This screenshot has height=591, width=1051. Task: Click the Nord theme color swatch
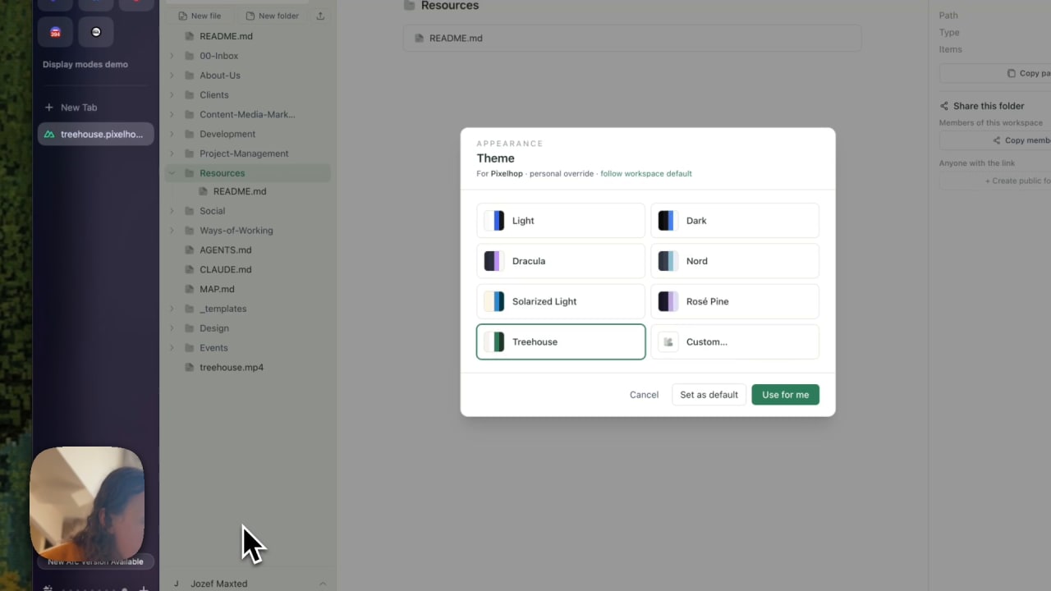668,261
